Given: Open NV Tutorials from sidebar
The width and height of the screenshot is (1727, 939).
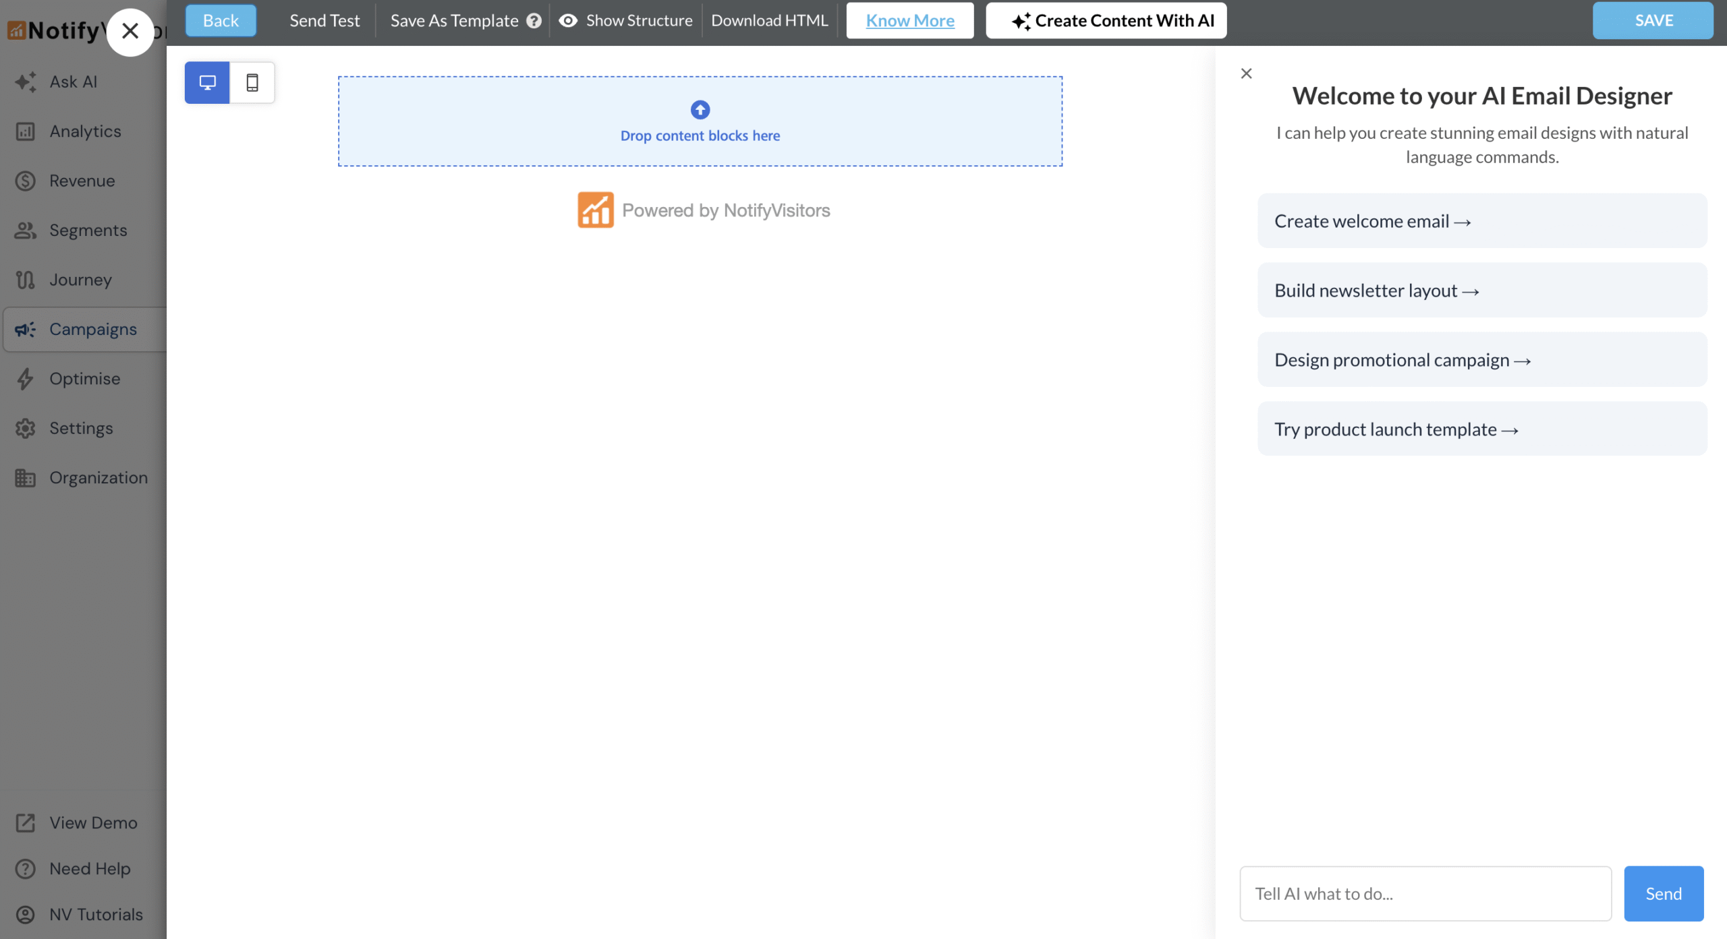Looking at the screenshot, I should [x=94, y=914].
